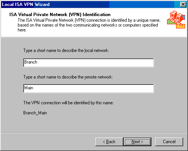The width and height of the screenshot is (188, 151).
Task: Cancel the VPN wizard
Action: point(169,142)
